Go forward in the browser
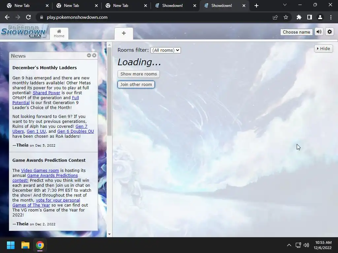The image size is (338, 253). 18,17
